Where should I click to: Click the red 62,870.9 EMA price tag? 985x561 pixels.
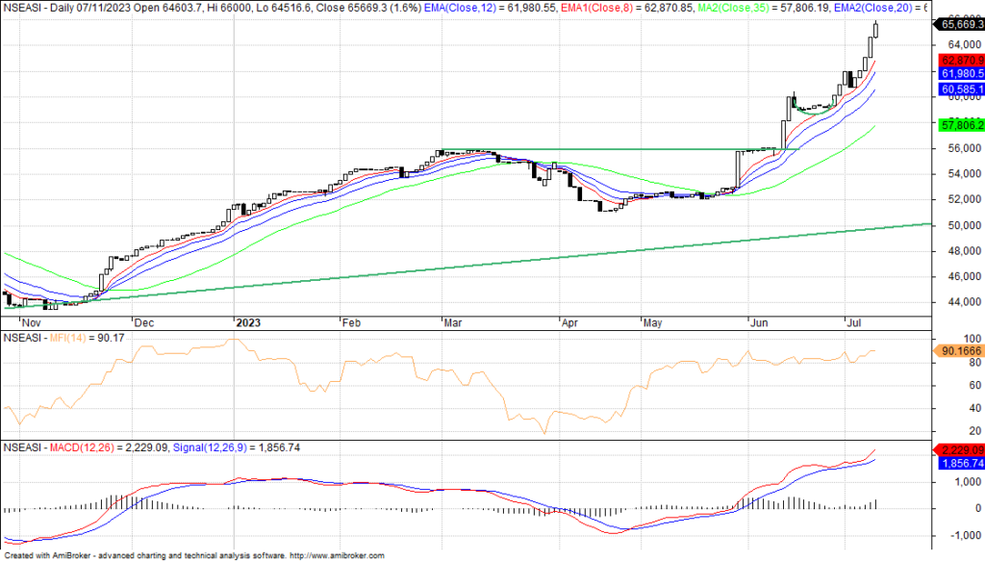pos(959,60)
